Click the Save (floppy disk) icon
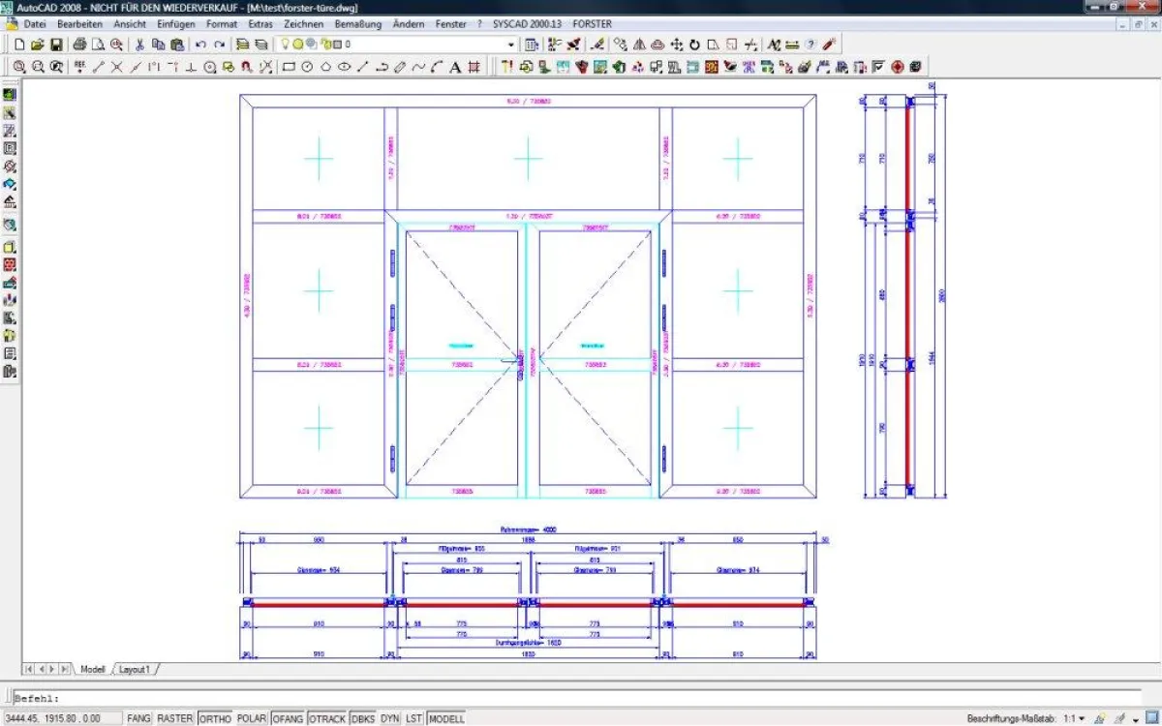The image size is (1162, 726). [x=56, y=45]
